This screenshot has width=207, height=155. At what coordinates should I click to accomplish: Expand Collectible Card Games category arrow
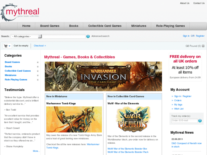click(x=38, y=71)
